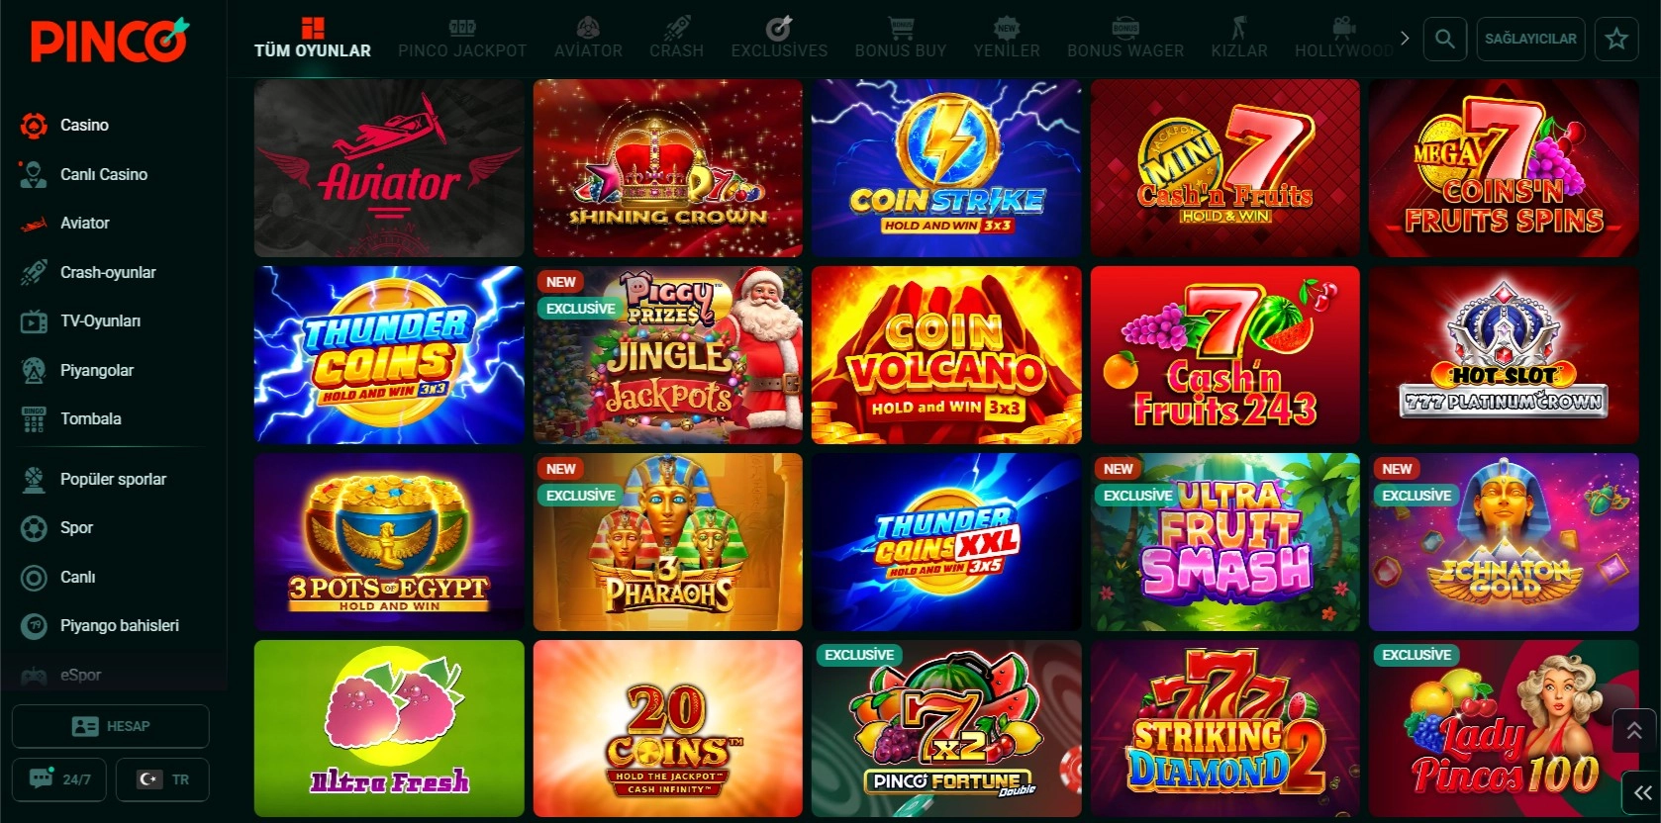
Task: Click the Casino sidebar chip icon
Action: click(x=34, y=126)
